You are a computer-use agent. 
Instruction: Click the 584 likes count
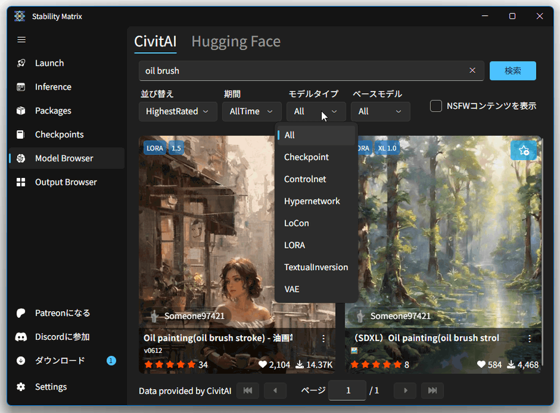point(489,365)
